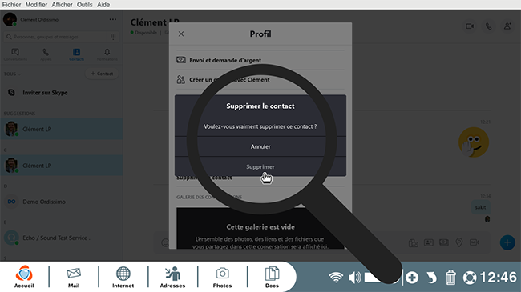Select Clément LP under section C
The image size is (521, 292).
[62, 166]
